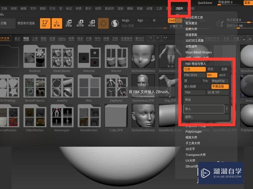Expand the PolyGroupIt plugin section
The height and width of the screenshot is (189, 253).
pyautogui.click(x=194, y=132)
